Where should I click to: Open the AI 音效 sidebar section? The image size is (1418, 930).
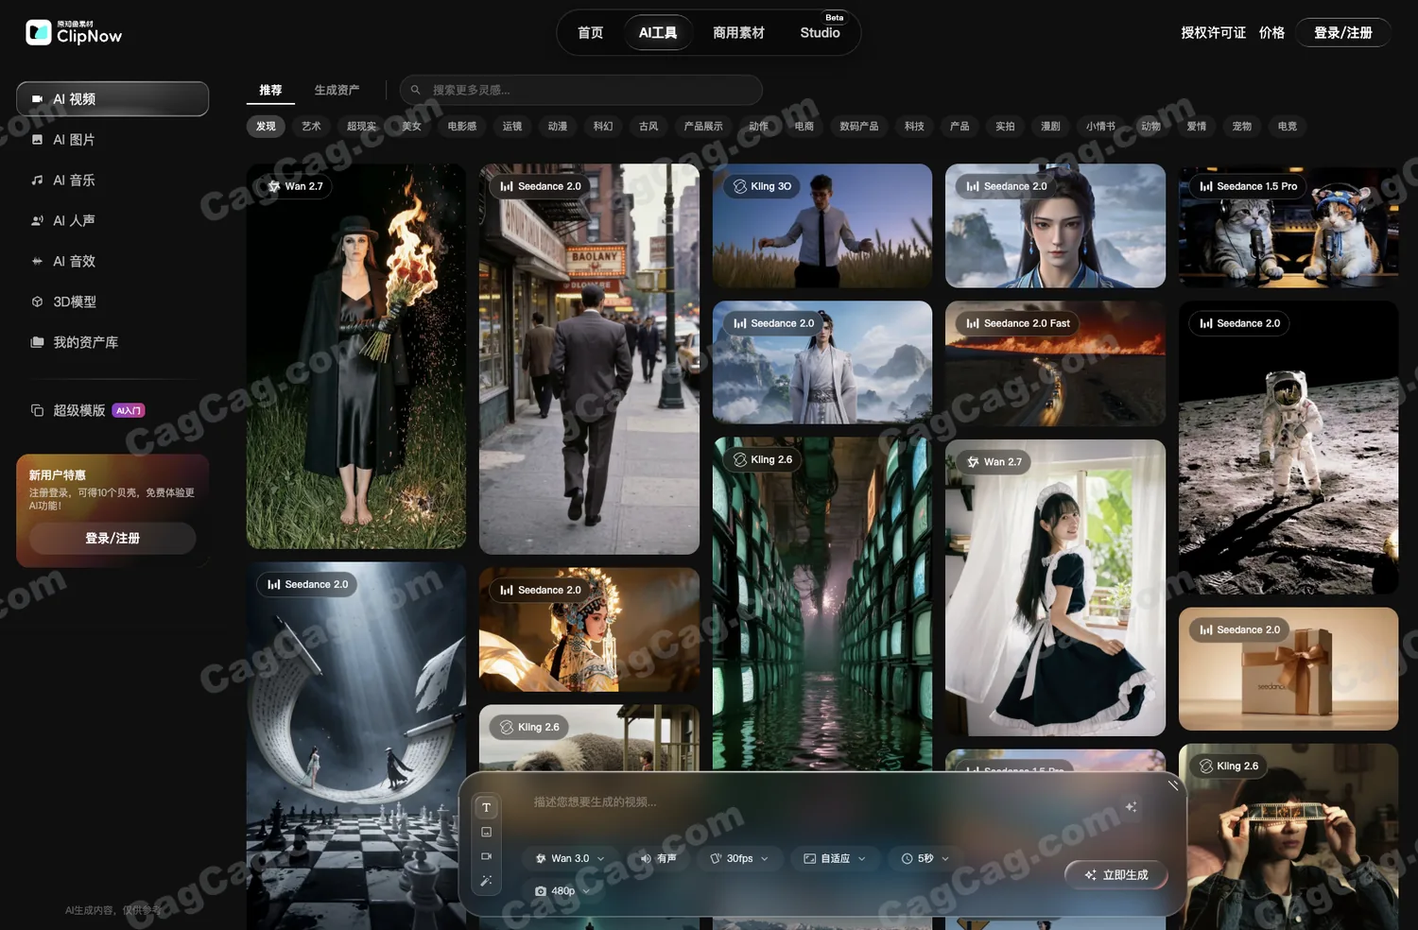click(112, 262)
